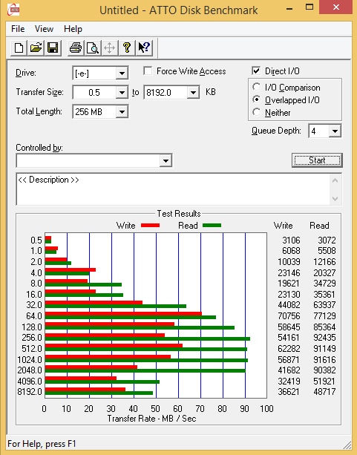
Task: Open About via question mark icon
Action: point(127,48)
